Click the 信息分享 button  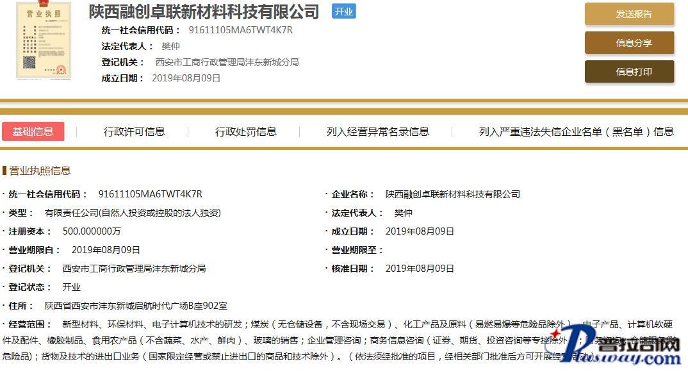click(x=629, y=43)
